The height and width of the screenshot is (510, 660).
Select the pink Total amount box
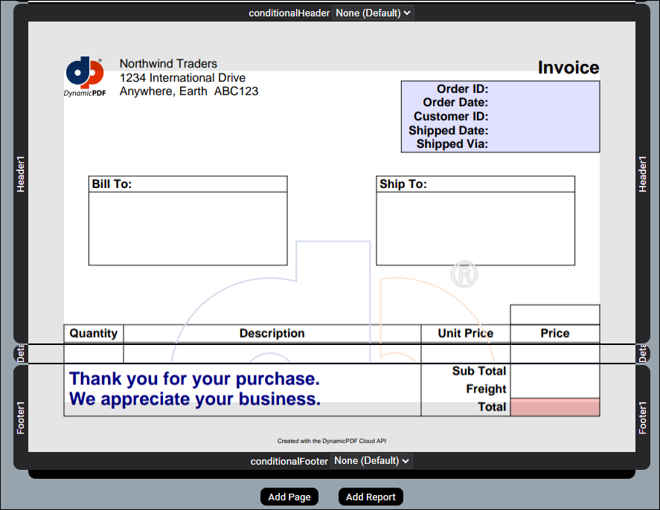click(554, 407)
